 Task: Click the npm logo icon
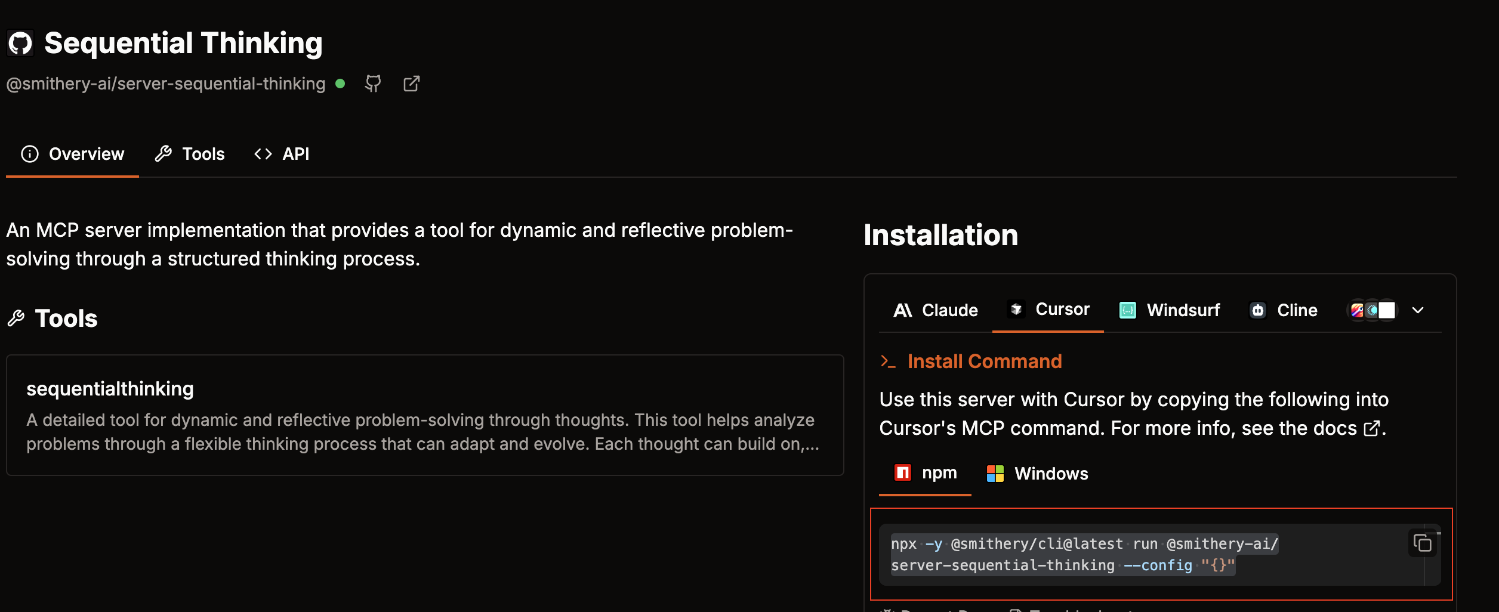(903, 472)
